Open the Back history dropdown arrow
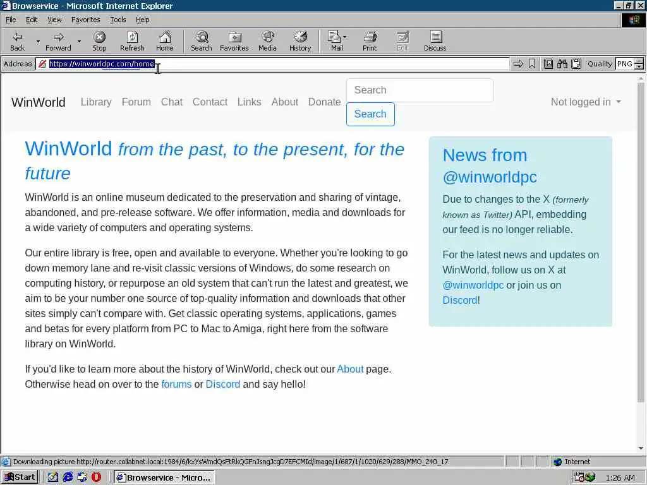This screenshot has width=647, height=485. (x=38, y=41)
